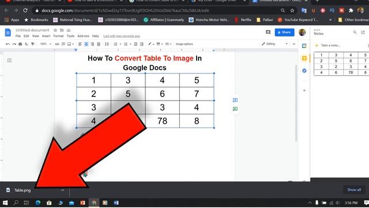Open Last edit was seconds ago link
The image size is (369, 208).
122,36
